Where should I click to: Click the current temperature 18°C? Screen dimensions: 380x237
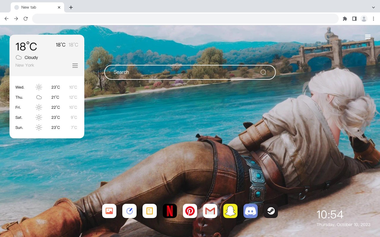tap(26, 47)
